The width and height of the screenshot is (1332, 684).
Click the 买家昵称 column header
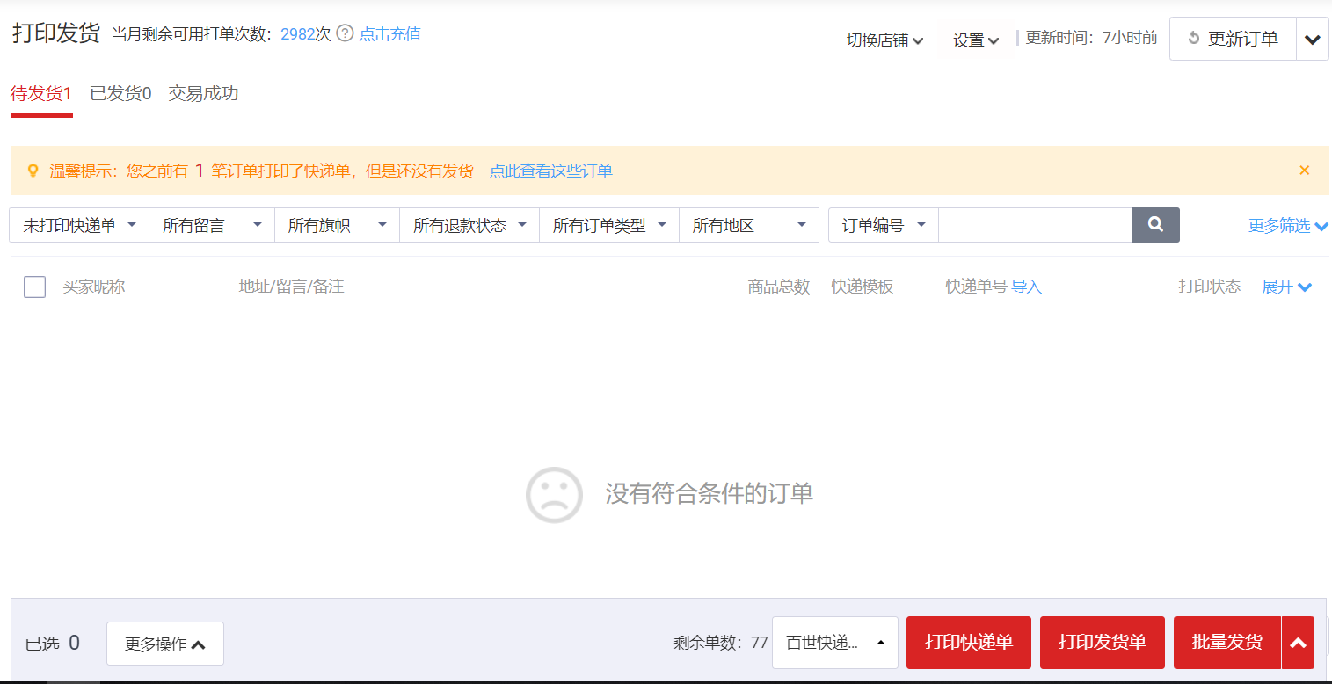pos(94,287)
